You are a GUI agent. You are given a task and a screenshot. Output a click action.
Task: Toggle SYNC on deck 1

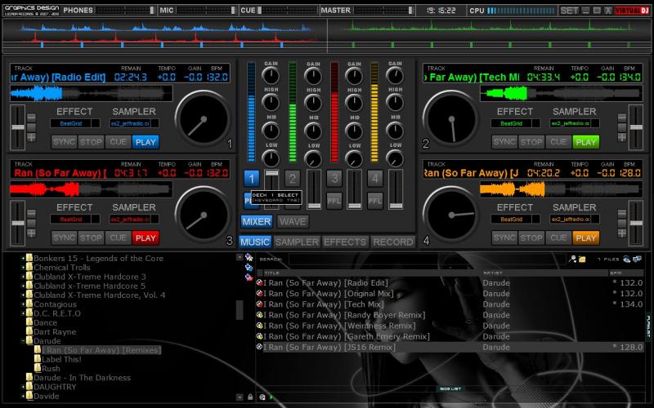pos(64,142)
